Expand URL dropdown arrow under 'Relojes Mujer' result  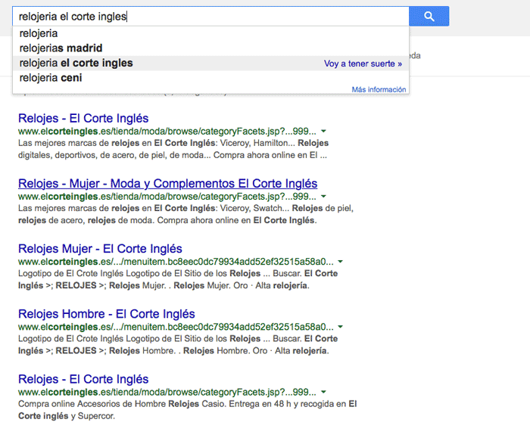(x=341, y=262)
